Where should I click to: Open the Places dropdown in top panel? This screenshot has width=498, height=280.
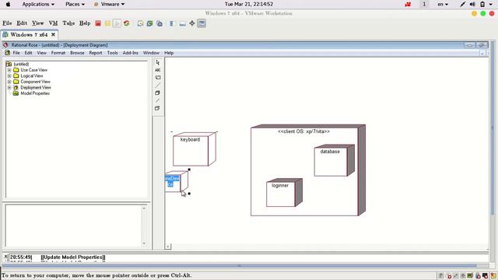(x=75, y=4)
